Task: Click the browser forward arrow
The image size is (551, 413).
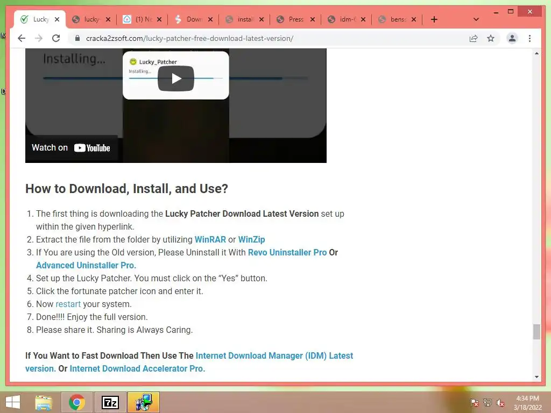Action: pos(39,38)
